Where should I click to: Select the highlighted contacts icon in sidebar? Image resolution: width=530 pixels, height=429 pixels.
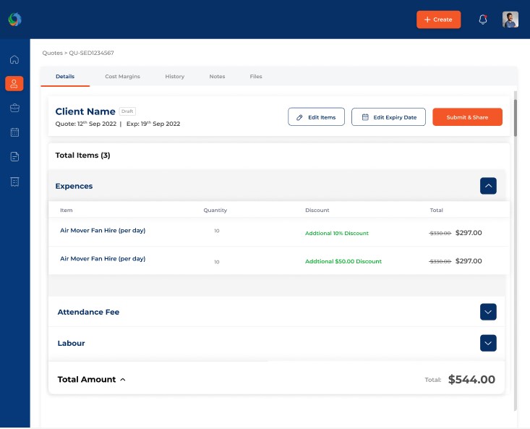tap(14, 84)
